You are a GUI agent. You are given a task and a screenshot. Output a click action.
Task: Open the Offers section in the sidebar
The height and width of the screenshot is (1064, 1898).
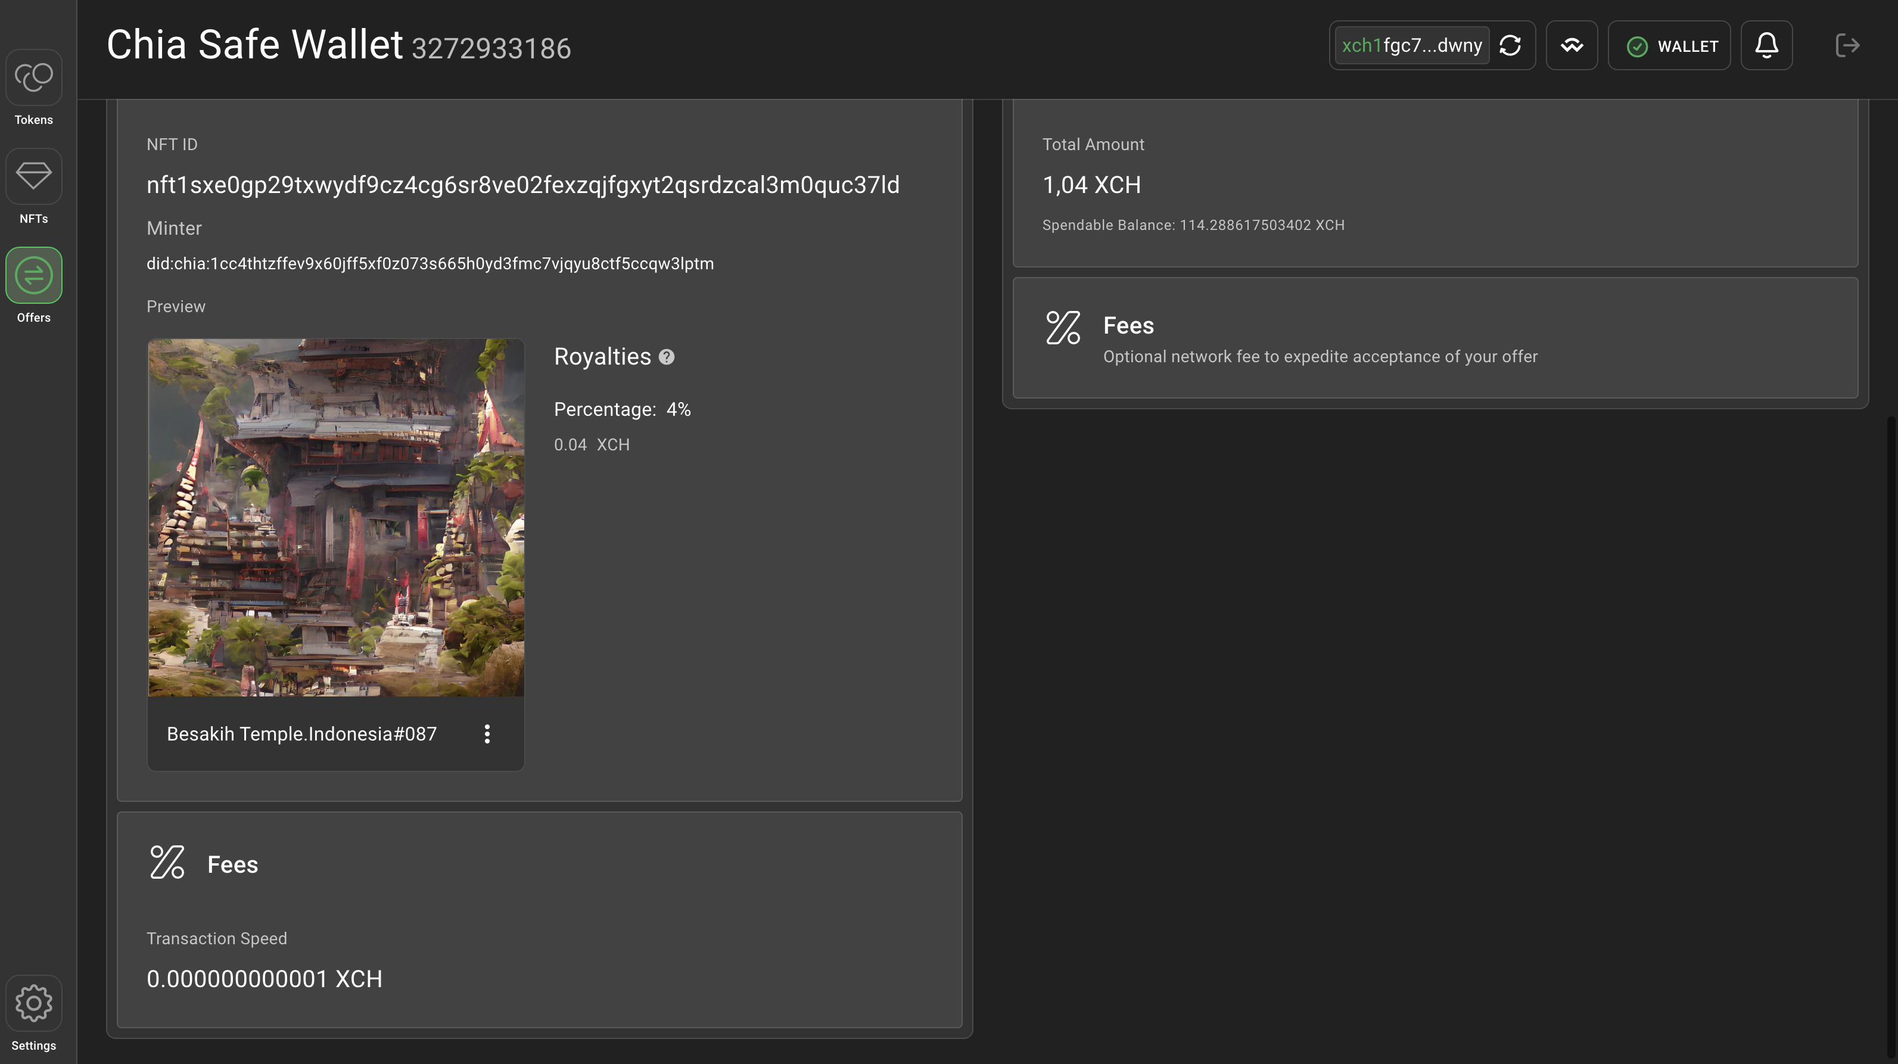(33, 275)
